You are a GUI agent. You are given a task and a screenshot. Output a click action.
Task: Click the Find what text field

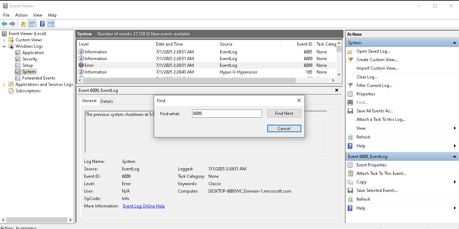tap(227, 113)
